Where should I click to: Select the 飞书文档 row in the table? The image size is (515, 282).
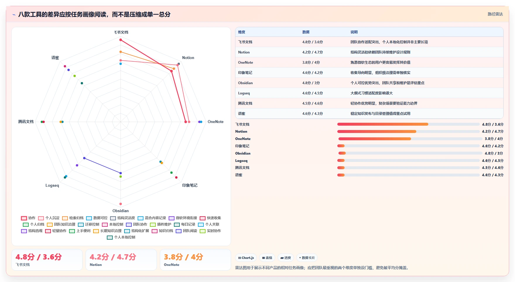pyautogui.click(x=369, y=42)
